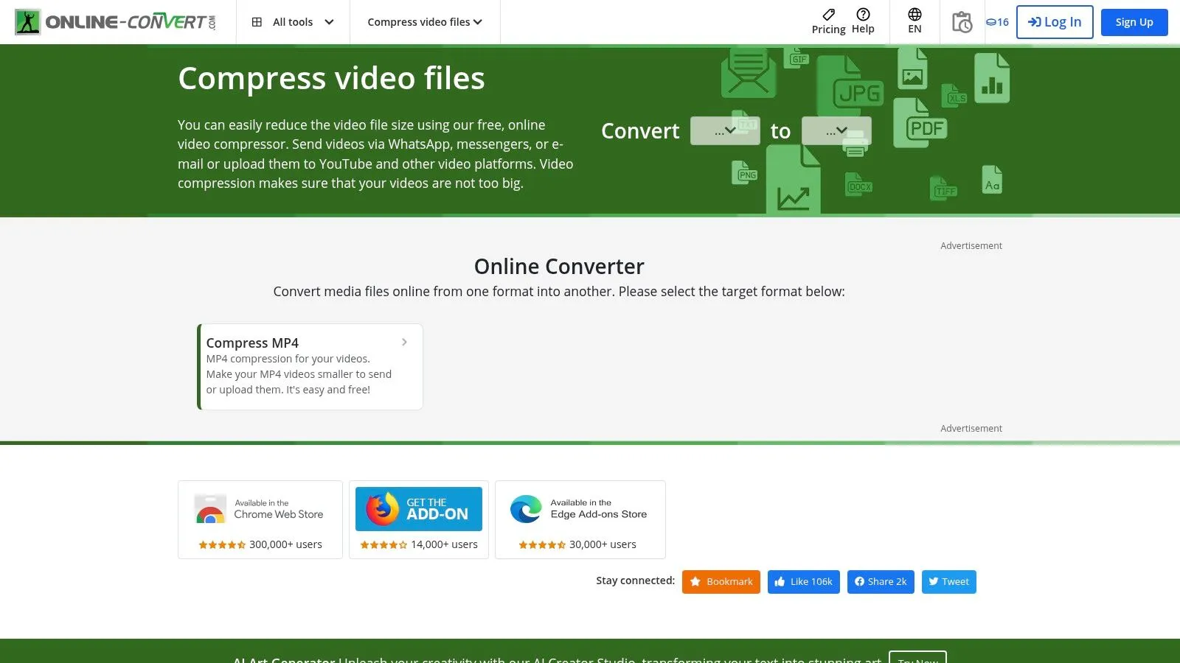This screenshot has width=1180, height=663.
Task: Click the Log In button
Action: pos(1055,21)
